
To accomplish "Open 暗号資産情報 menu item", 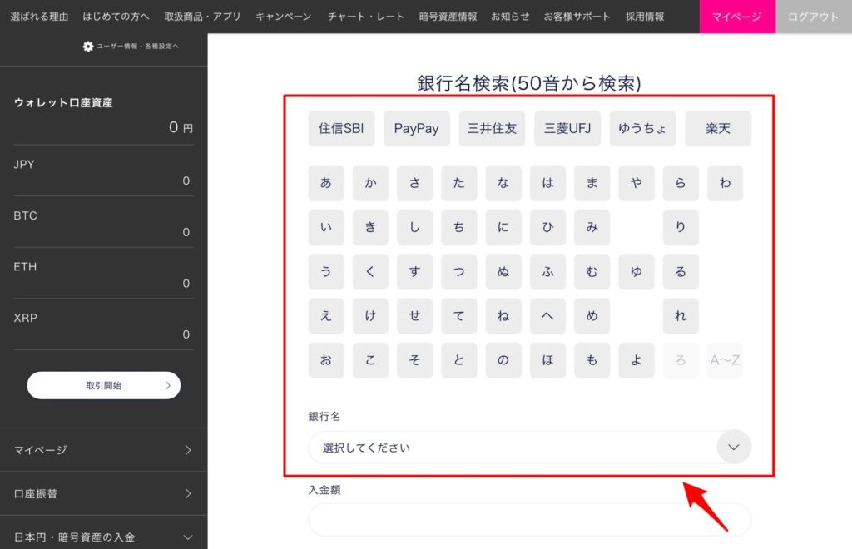I will (x=448, y=17).
